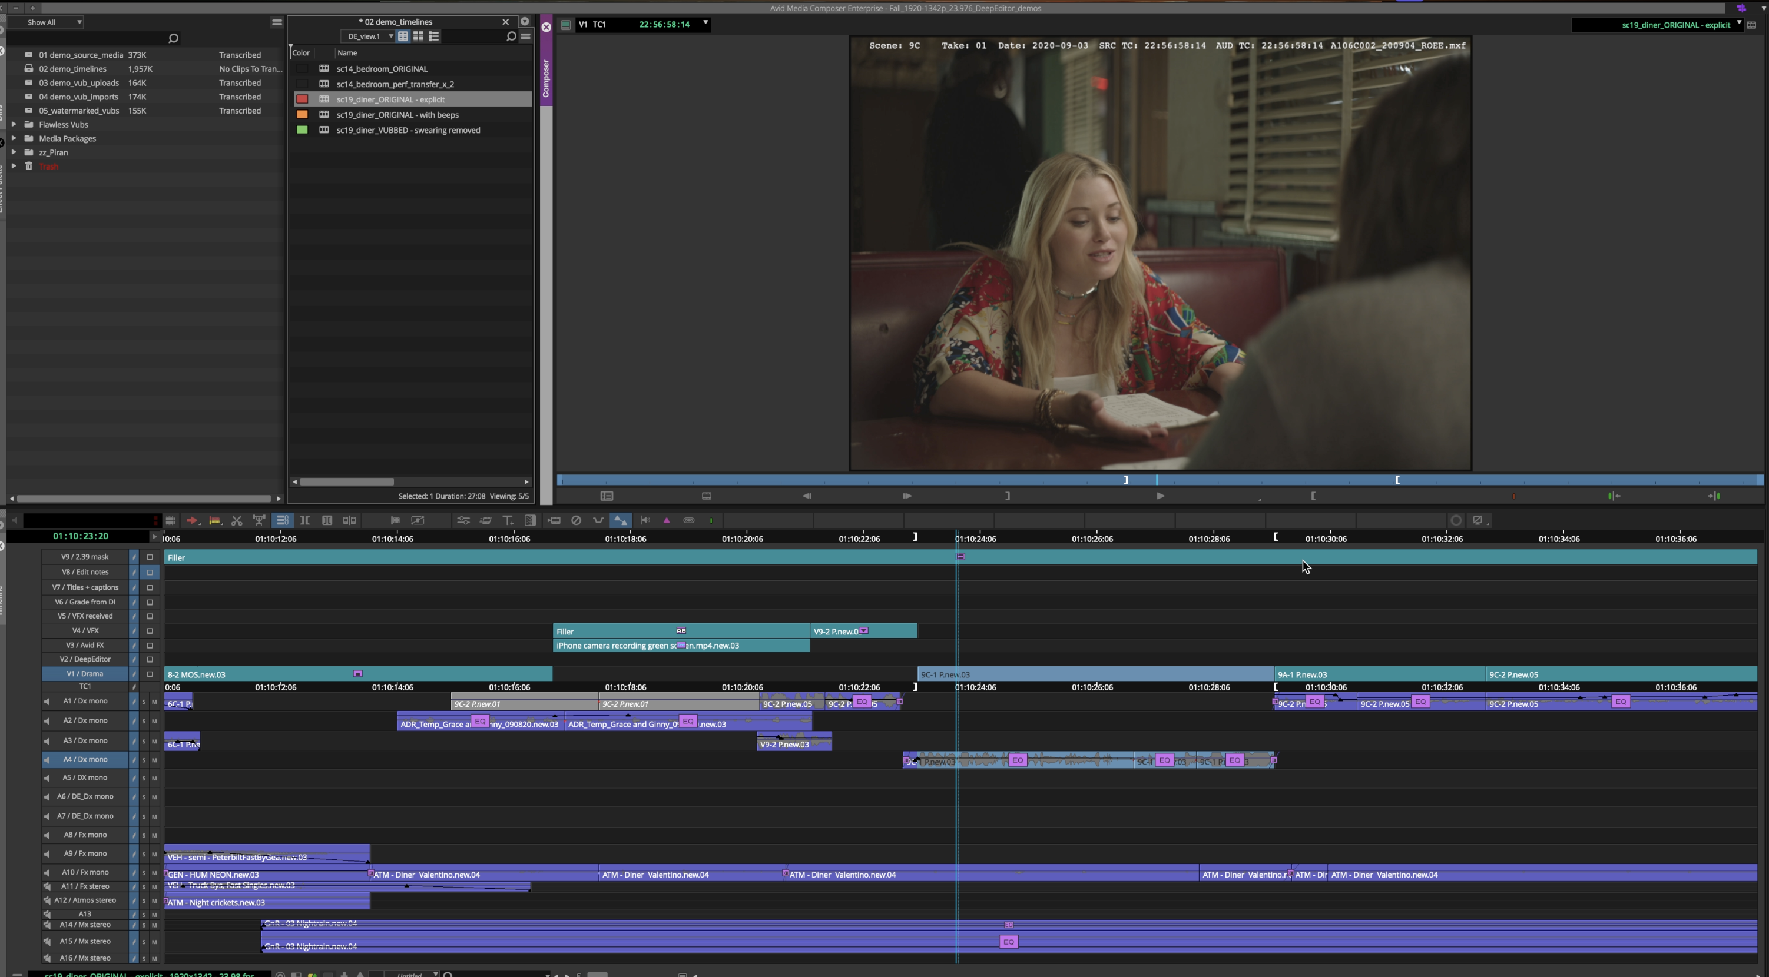The image size is (1769, 977).
Task: Open sequence name dropdown above record monitor
Action: (x=1739, y=24)
